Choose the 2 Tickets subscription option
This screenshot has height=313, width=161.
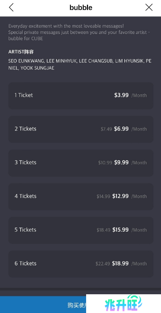pos(81,129)
